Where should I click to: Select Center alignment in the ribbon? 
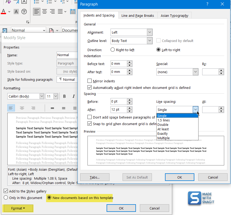45,11
